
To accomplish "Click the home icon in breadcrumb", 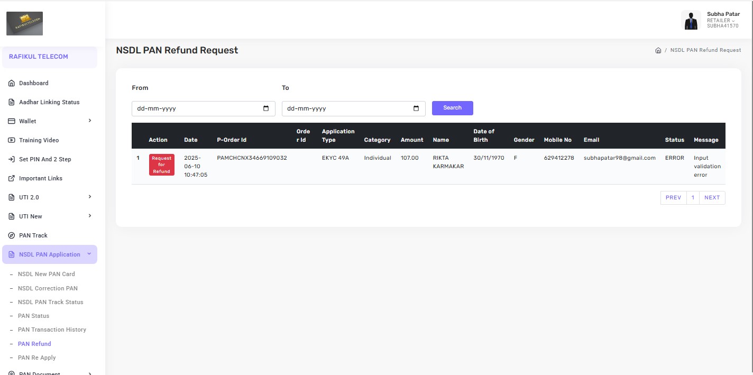I will 658,50.
